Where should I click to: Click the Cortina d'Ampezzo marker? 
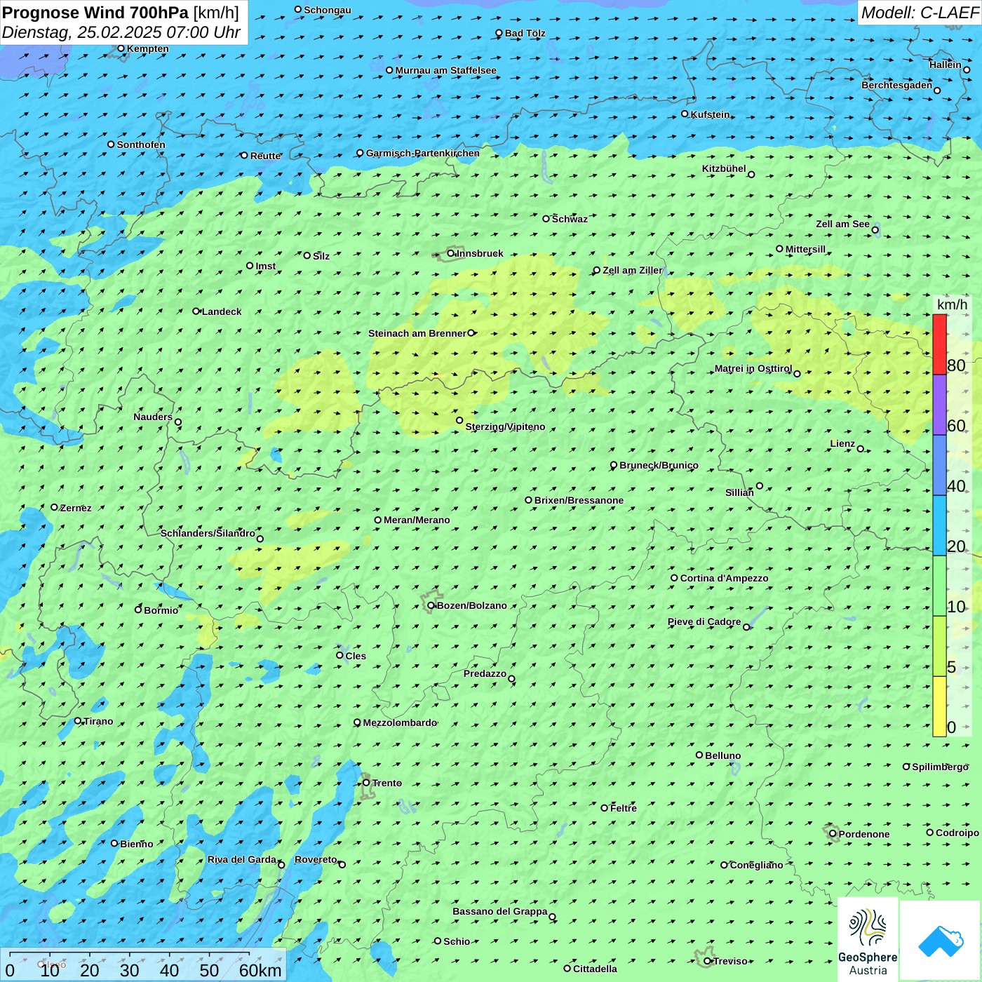point(675,578)
